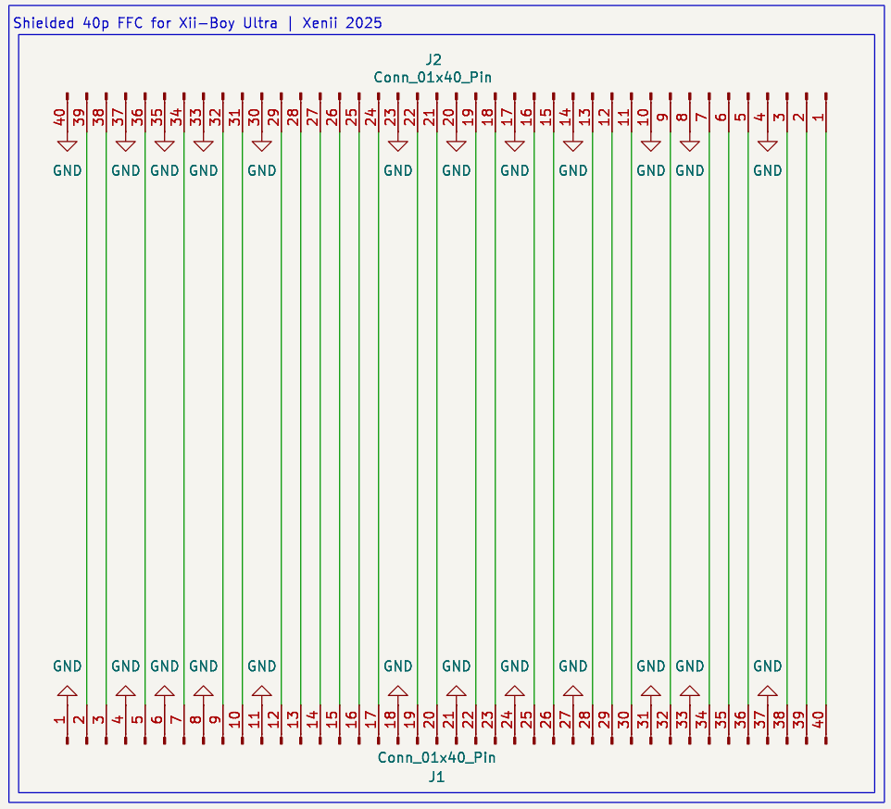Select wire from J2 pin 18 to J1 pin 23

[496, 419]
